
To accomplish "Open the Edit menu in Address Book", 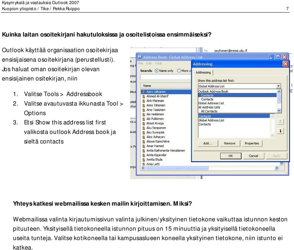I will (149, 63).
